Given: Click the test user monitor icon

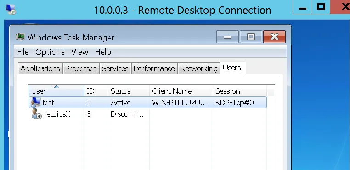Looking at the screenshot, I should click(x=36, y=102).
